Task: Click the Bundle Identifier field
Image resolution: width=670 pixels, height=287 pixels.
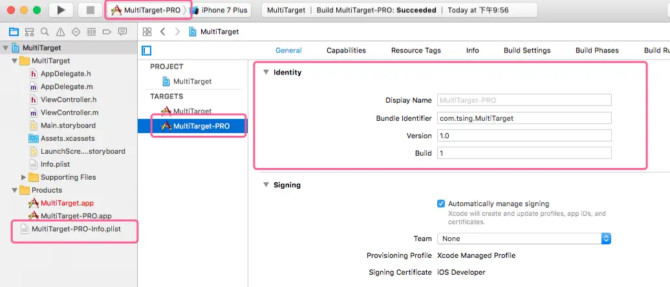Action: point(524,118)
